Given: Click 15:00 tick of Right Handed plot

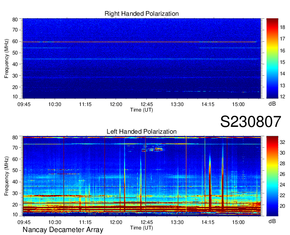Looking at the screenshot, I should tap(238, 104).
